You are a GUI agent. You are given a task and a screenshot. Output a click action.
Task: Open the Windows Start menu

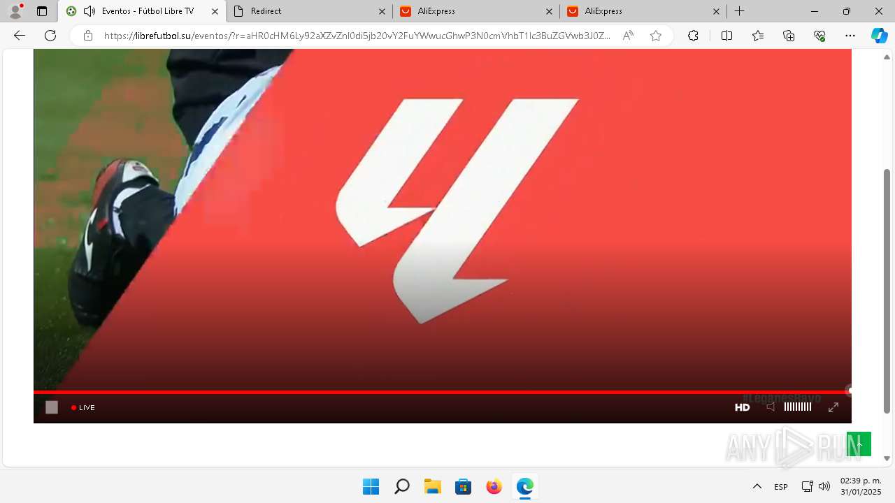tap(371, 486)
